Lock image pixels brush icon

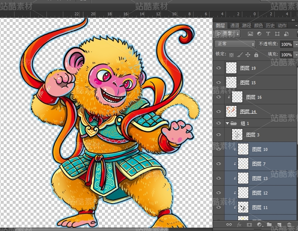pos(240,55)
